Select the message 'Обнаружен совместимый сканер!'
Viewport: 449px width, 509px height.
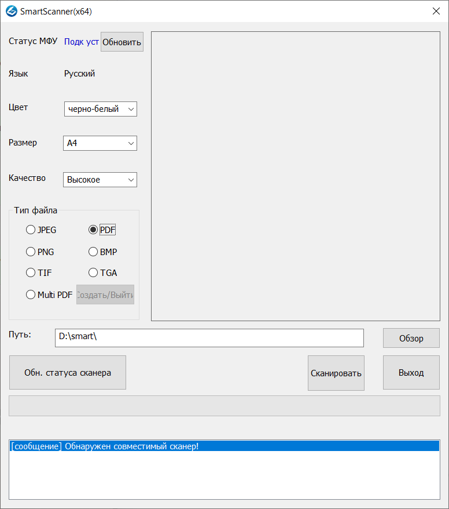(224, 446)
